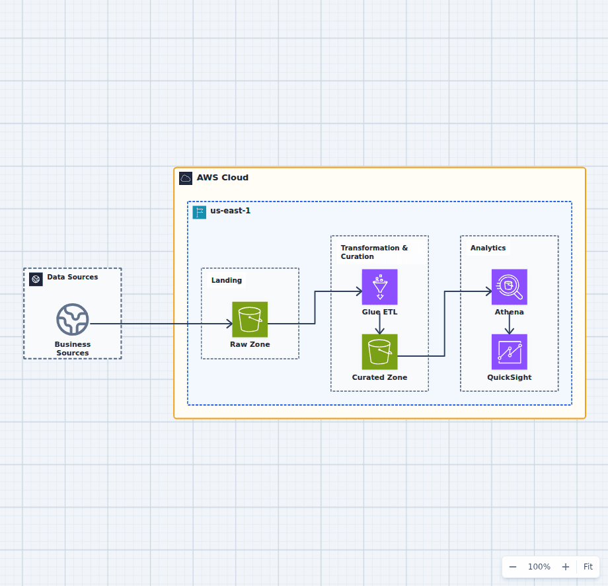Select the Athena query icon
The image size is (608, 586).
click(509, 287)
